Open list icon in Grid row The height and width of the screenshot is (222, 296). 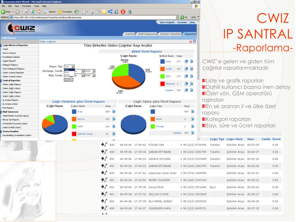click(x=192, y=61)
